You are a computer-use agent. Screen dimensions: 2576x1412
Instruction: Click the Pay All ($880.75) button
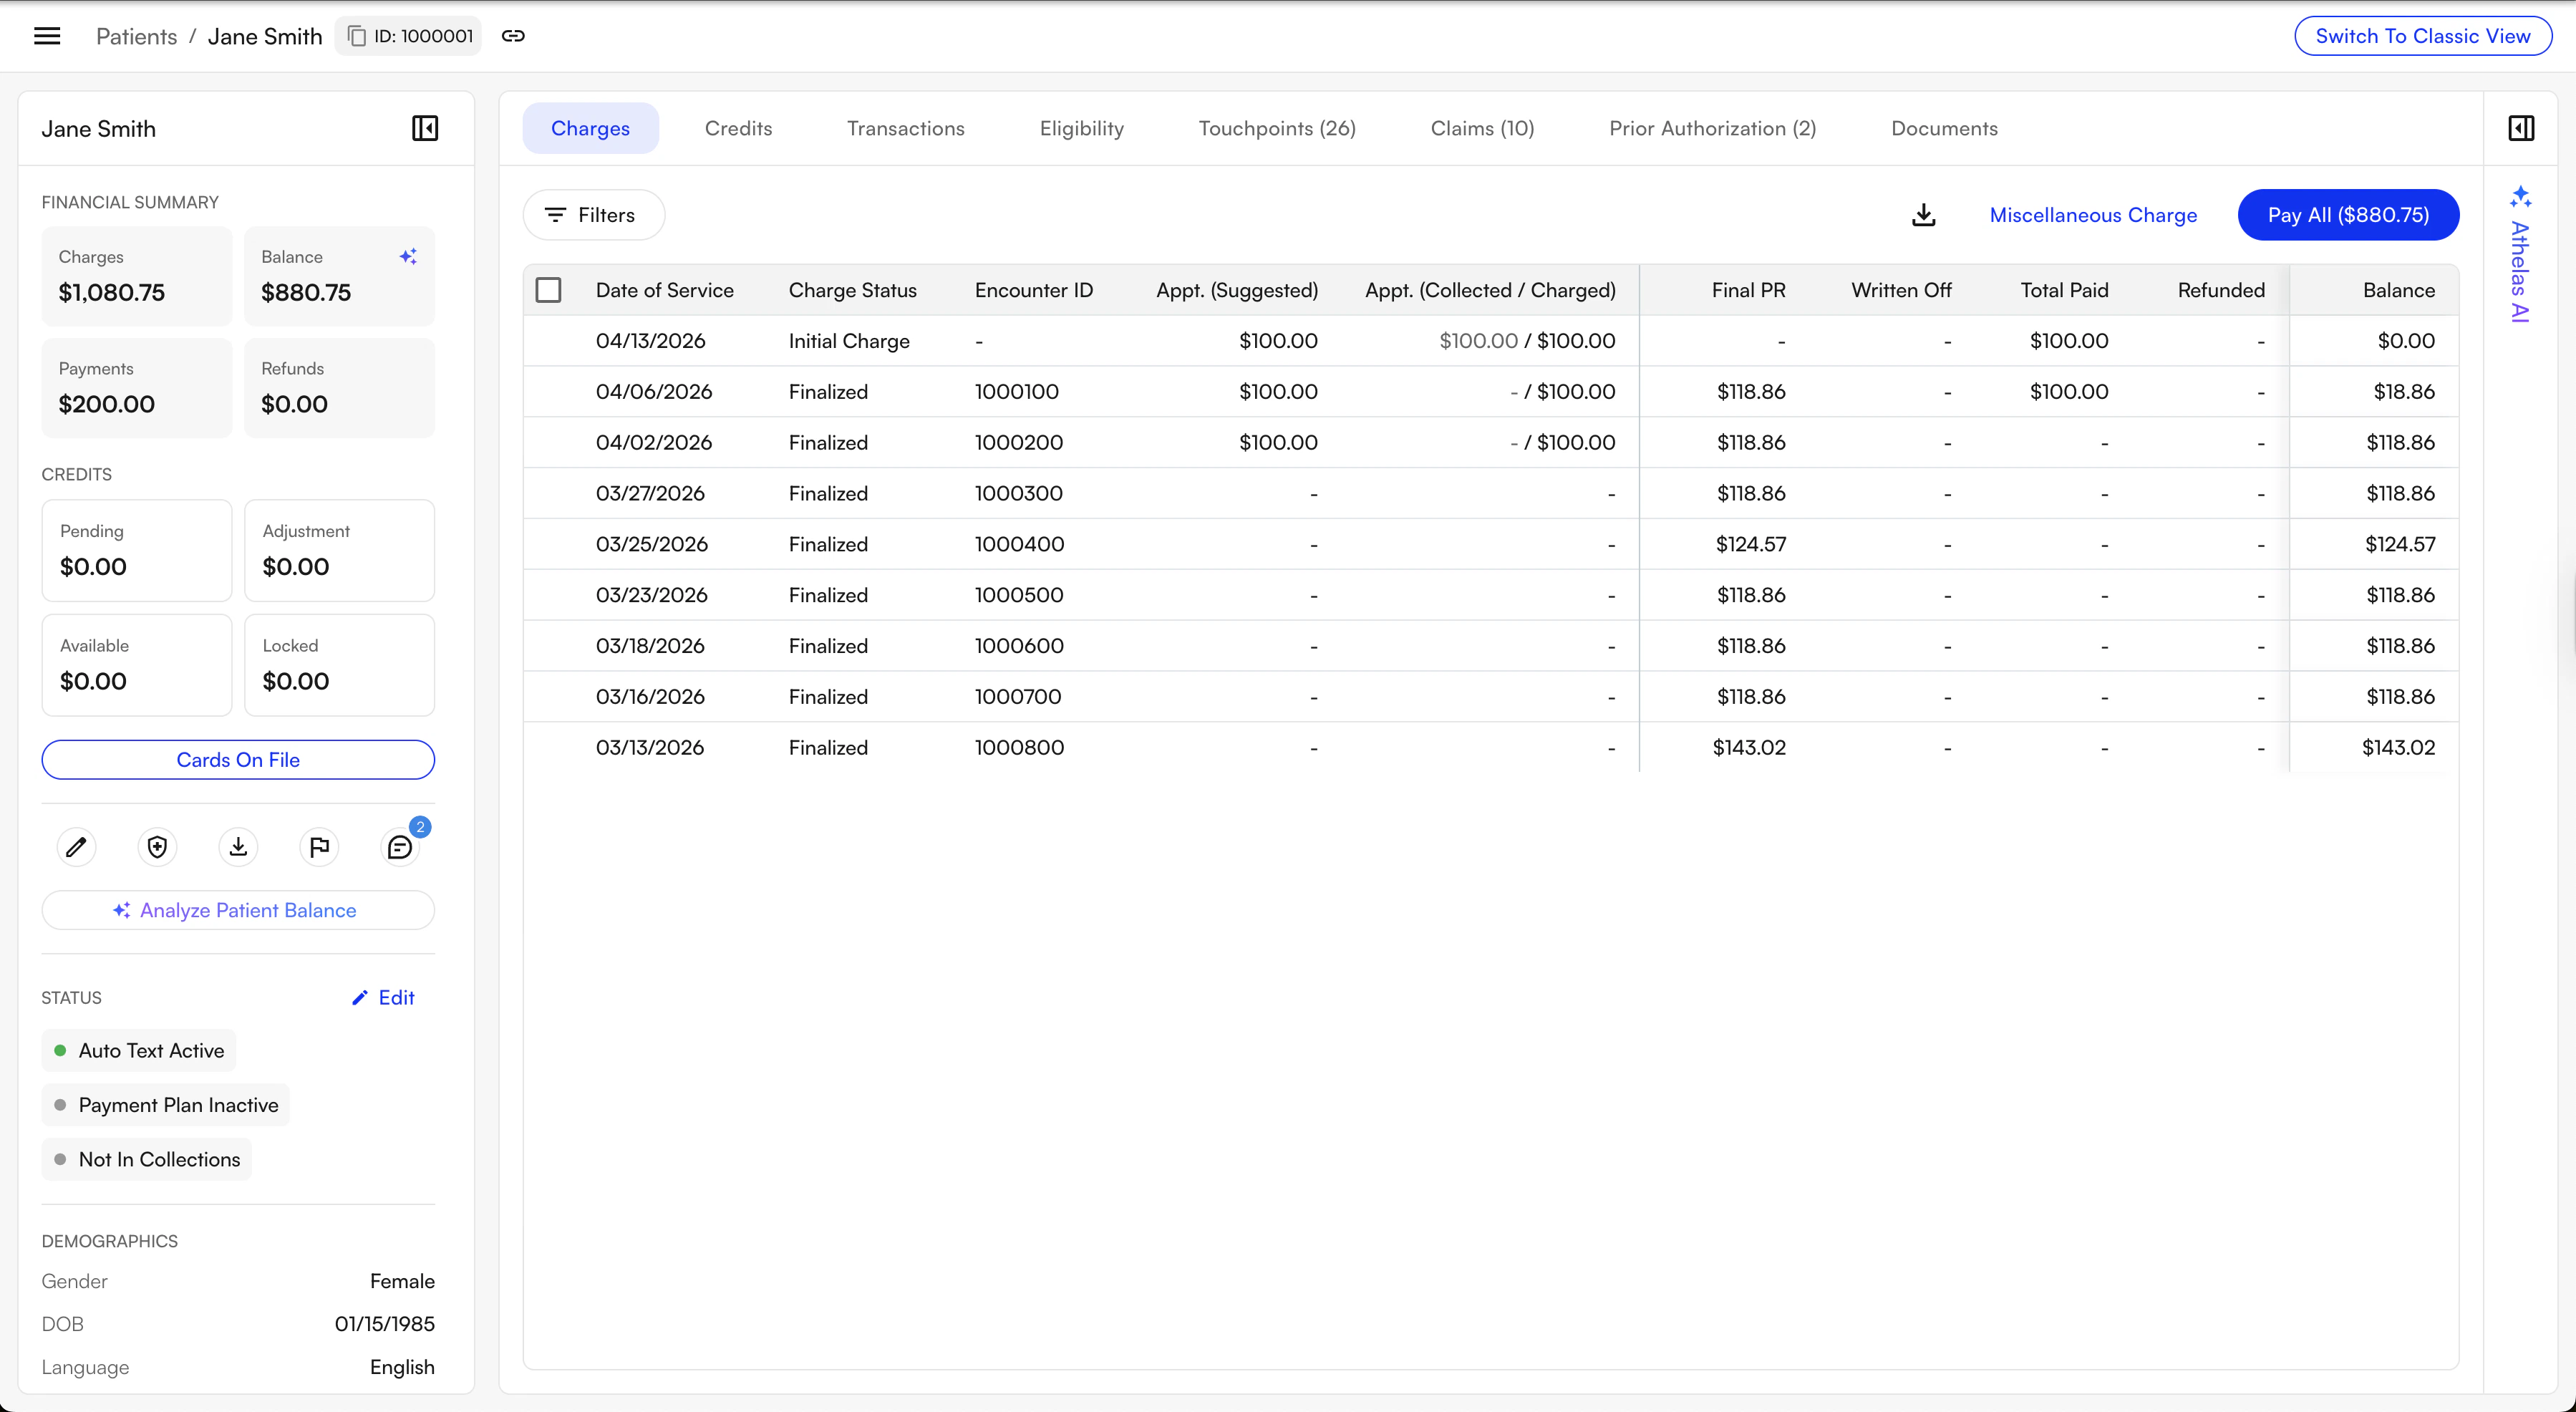pyautogui.click(x=2348, y=215)
